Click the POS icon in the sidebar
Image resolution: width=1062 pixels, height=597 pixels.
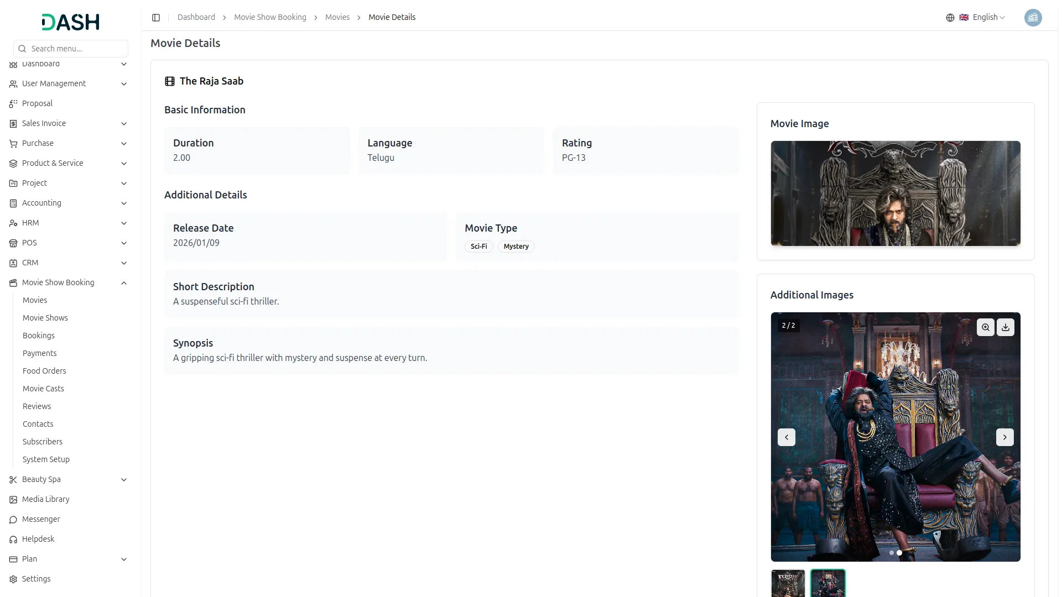tap(12, 243)
